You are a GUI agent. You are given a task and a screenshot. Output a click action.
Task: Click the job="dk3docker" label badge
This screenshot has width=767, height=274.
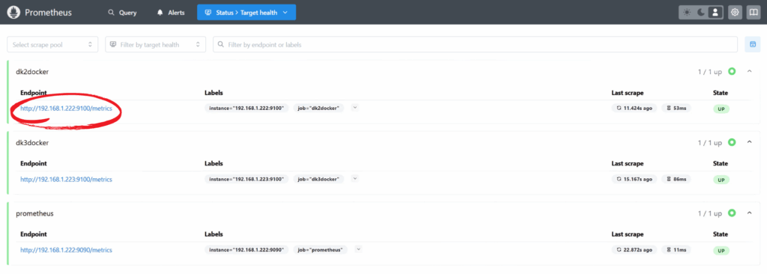pyautogui.click(x=319, y=179)
